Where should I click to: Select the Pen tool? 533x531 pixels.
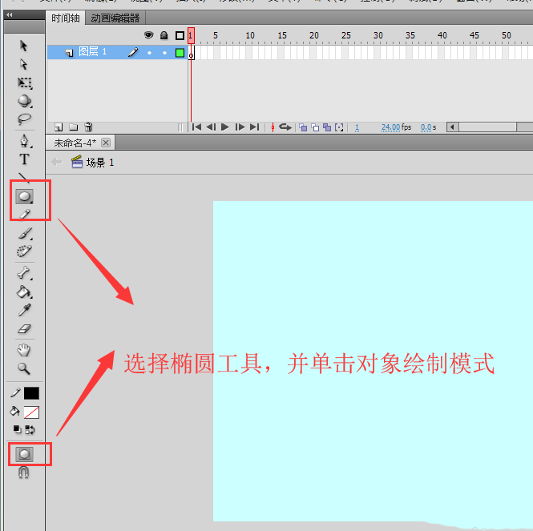click(24, 141)
